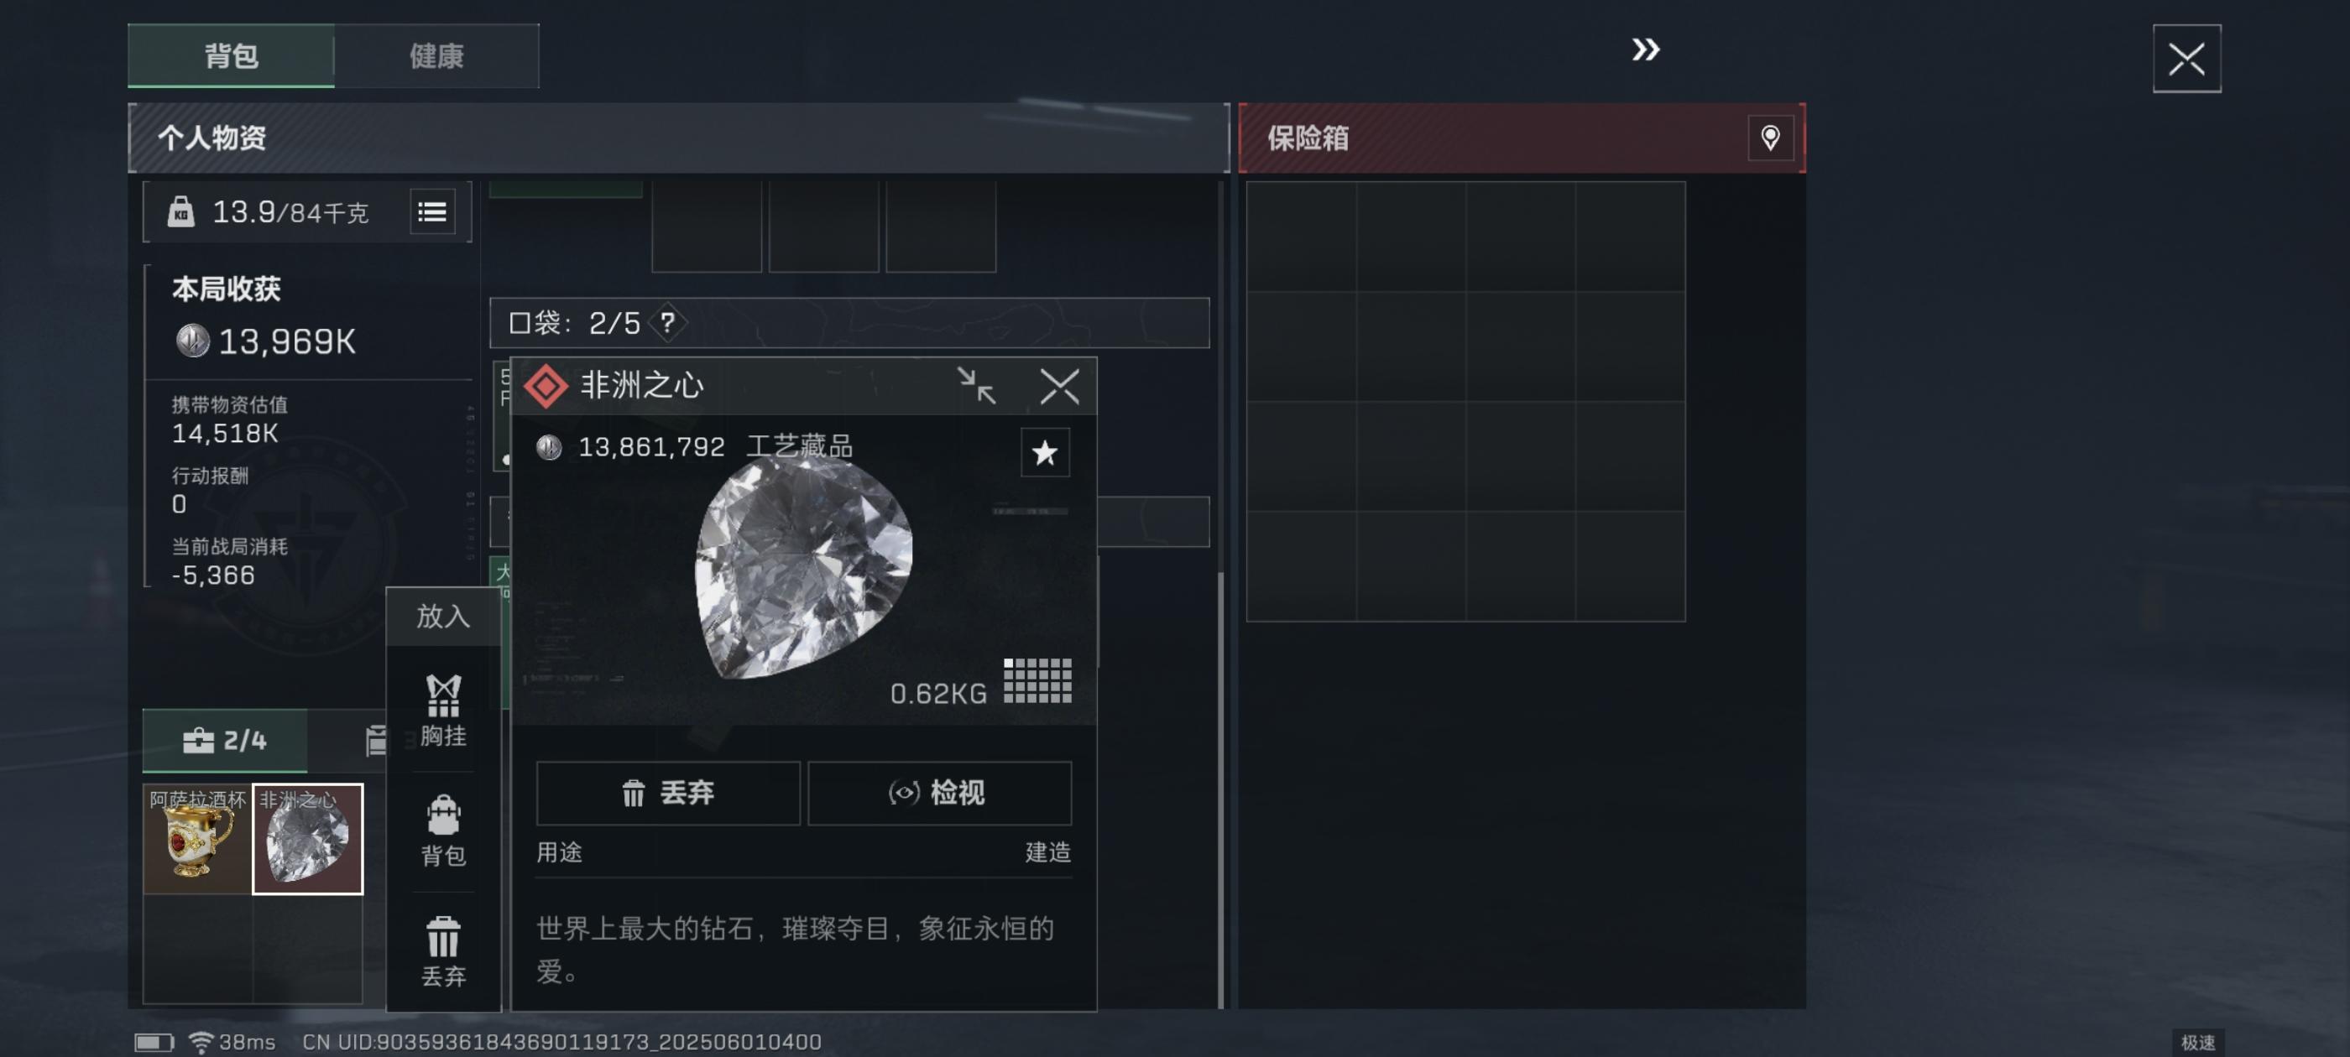Image resolution: width=2350 pixels, height=1057 pixels.
Task: Select the trash 丢弃 icon in side menu
Action: 443,951
